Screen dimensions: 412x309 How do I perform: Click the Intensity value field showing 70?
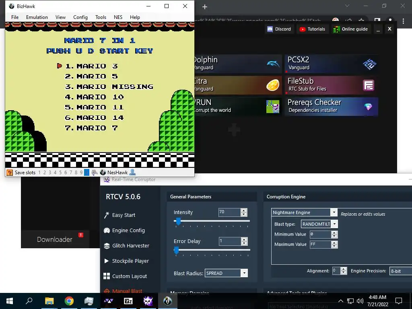229,212
